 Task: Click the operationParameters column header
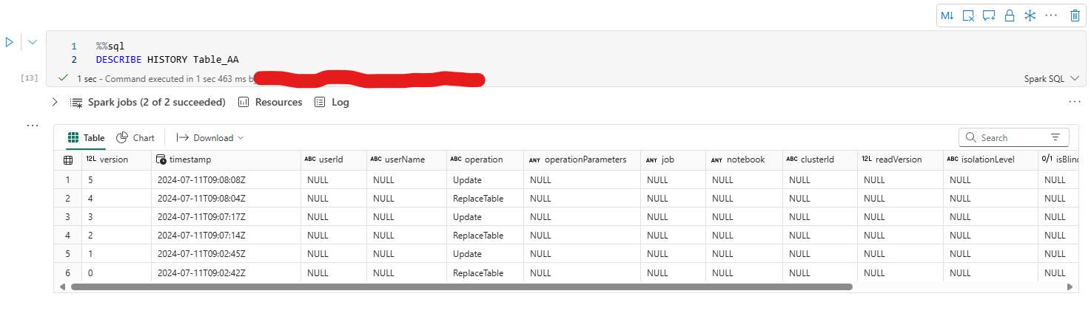pyautogui.click(x=582, y=159)
